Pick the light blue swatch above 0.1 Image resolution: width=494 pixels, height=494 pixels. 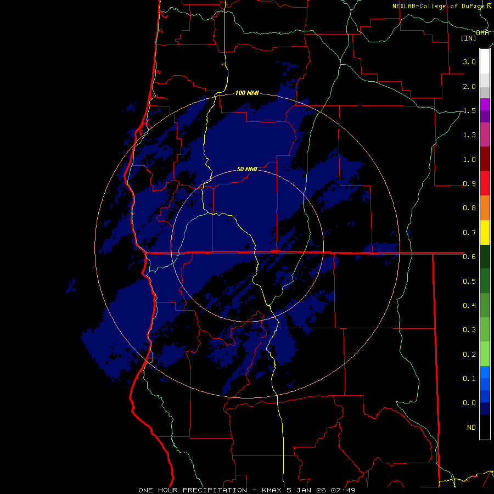(x=485, y=372)
